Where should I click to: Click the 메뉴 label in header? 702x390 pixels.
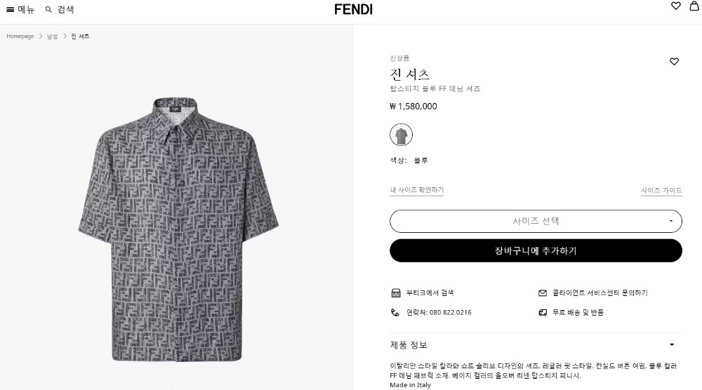coord(26,10)
